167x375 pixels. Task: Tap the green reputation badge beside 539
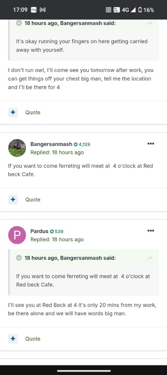[52, 231]
